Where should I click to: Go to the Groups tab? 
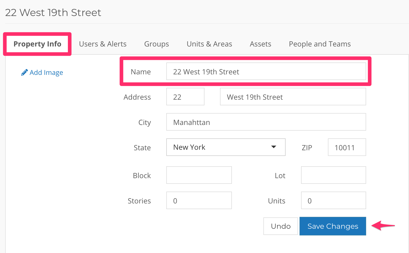coord(156,44)
